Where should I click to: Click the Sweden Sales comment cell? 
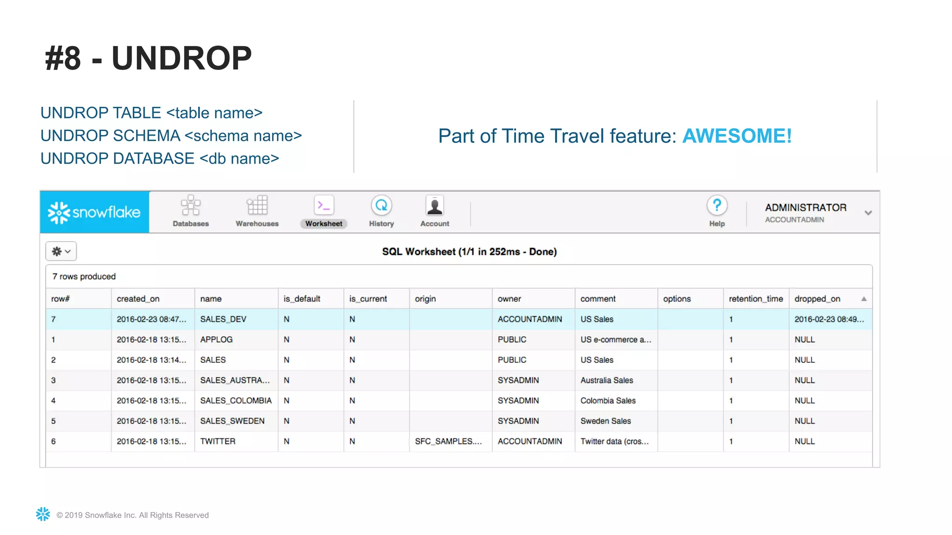point(616,421)
